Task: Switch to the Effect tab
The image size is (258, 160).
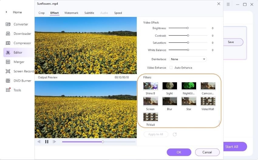Action: coord(54,13)
